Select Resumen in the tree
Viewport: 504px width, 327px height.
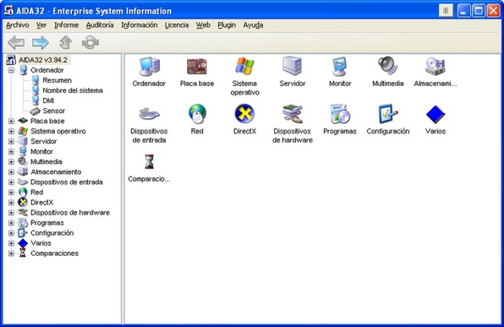tap(57, 80)
